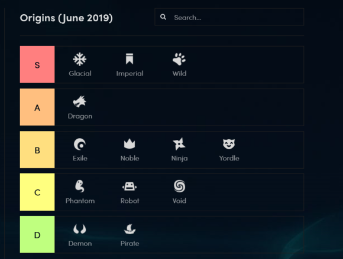
Task: Select the yellow-orange B tier label
Action: pyautogui.click(x=37, y=150)
